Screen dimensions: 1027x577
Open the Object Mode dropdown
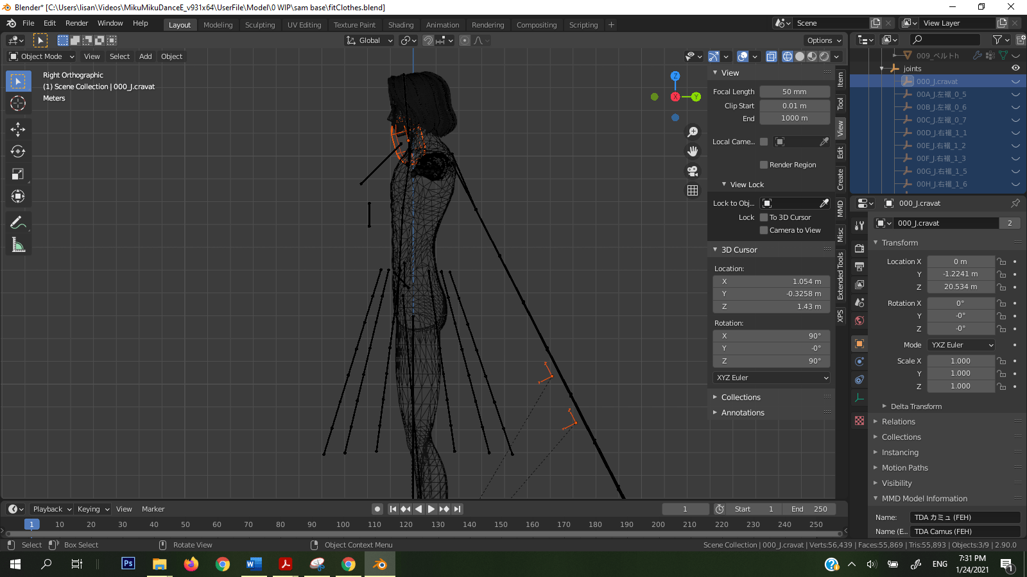pos(40,56)
